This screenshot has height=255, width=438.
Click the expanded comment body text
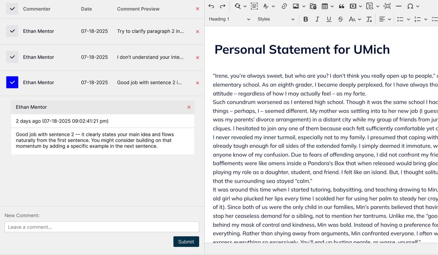point(95,140)
